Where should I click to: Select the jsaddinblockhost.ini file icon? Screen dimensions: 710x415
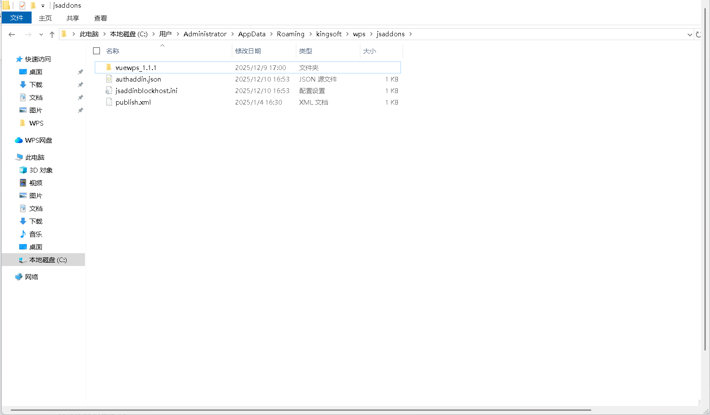109,91
